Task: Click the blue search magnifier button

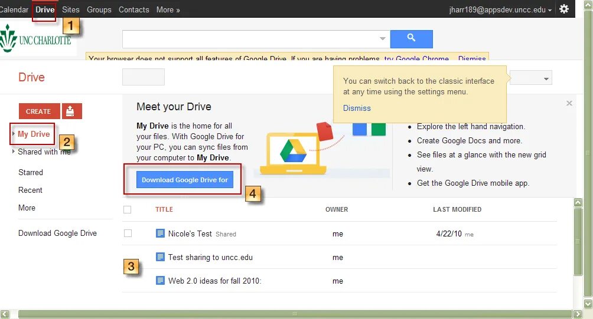Action: point(412,39)
